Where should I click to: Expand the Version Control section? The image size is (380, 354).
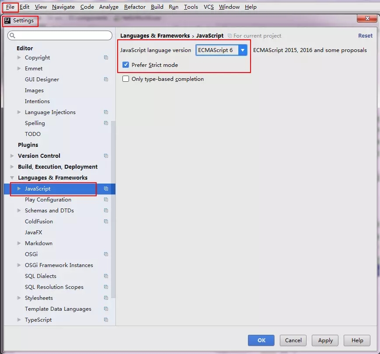[12, 156]
